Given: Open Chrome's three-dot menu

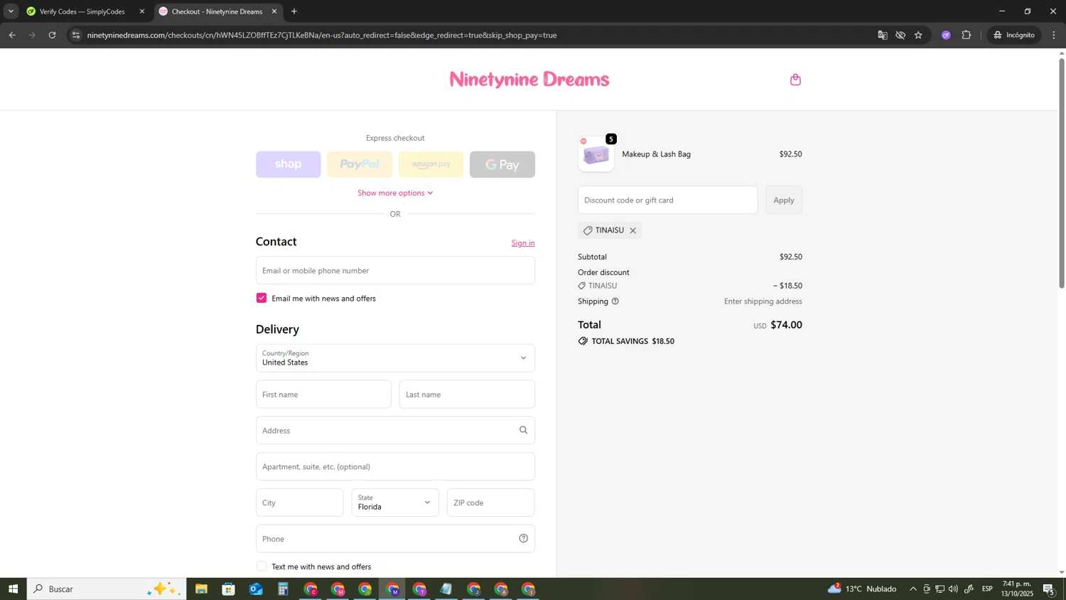Looking at the screenshot, I should (1054, 35).
